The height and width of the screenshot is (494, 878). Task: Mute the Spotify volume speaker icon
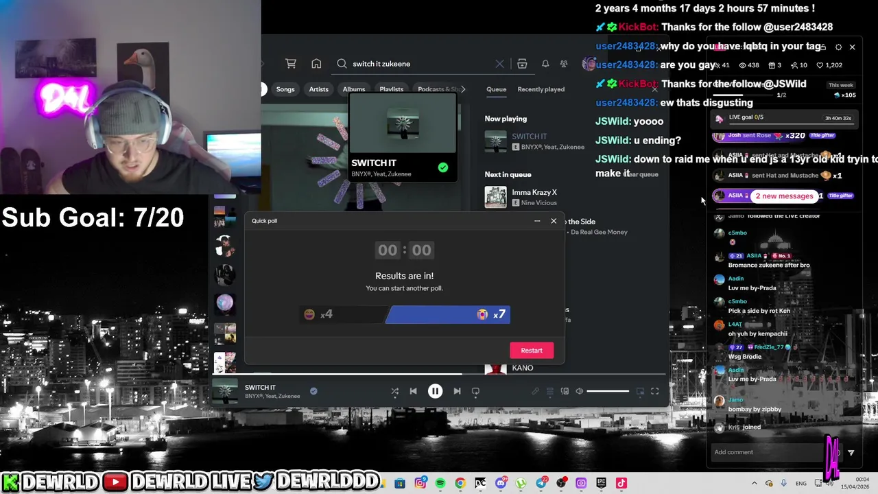click(x=580, y=391)
